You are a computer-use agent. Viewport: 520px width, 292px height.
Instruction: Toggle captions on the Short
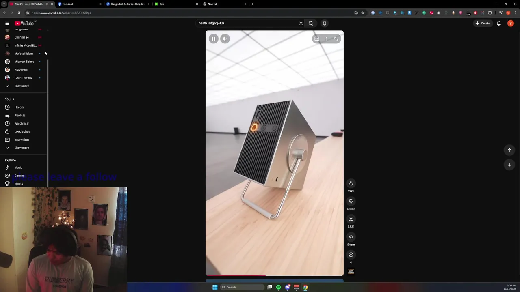(x=317, y=39)
